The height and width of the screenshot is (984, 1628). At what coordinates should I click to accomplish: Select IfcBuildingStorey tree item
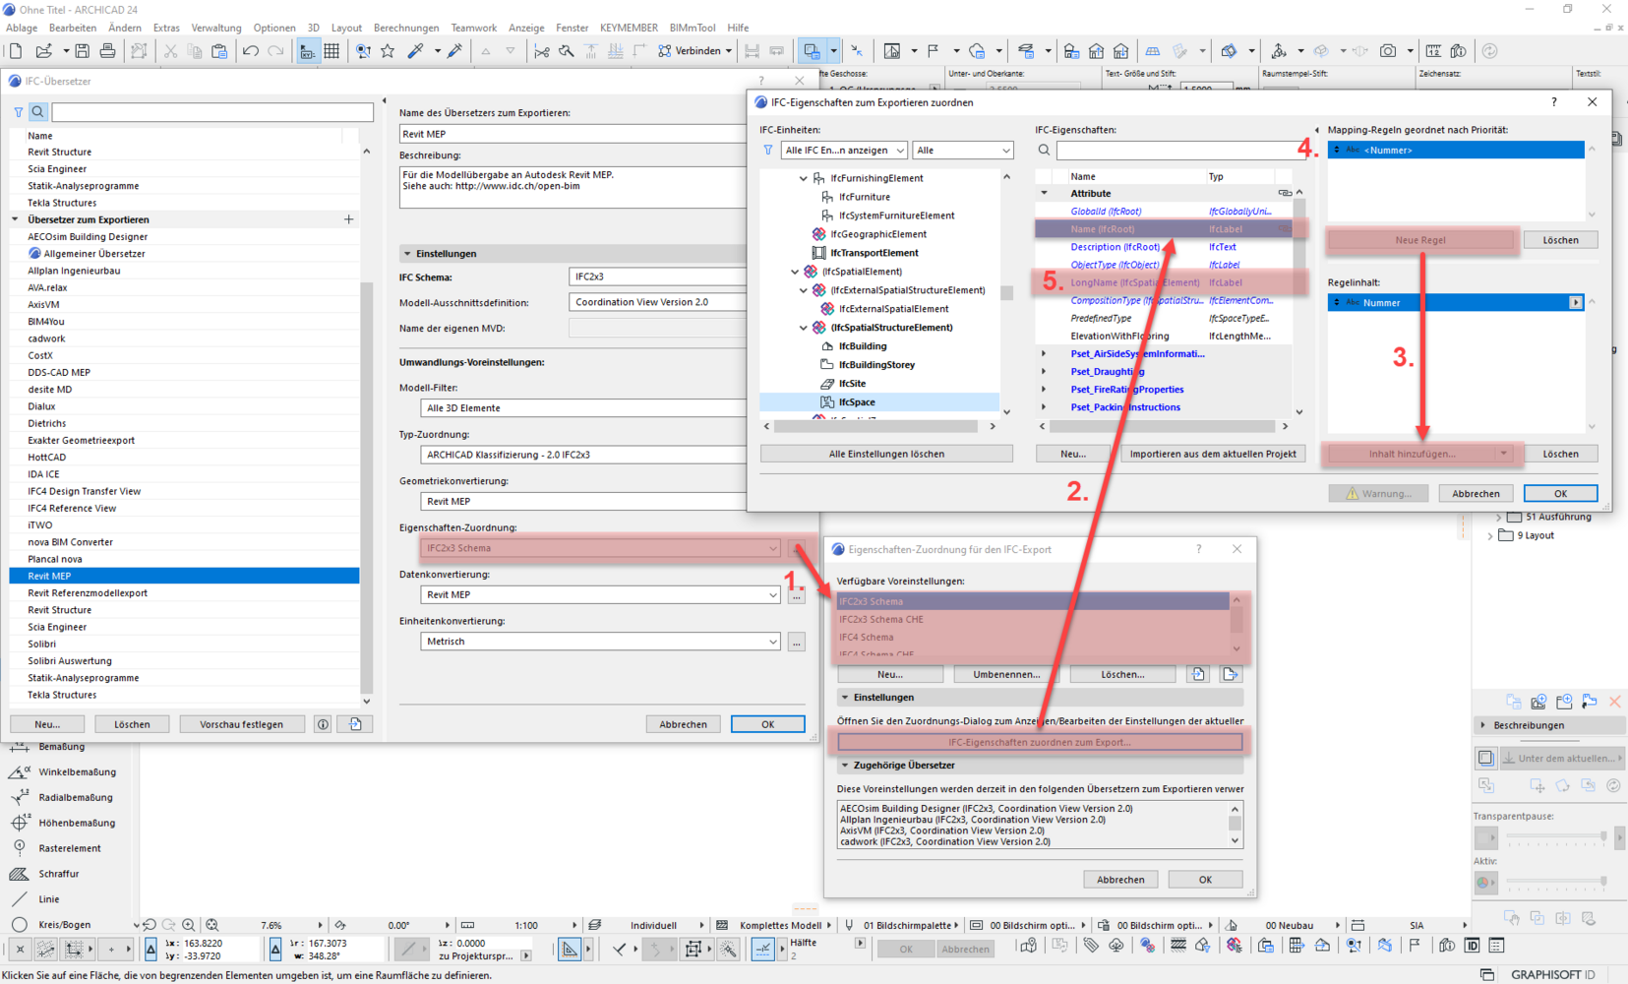click(x=876, y=365)
